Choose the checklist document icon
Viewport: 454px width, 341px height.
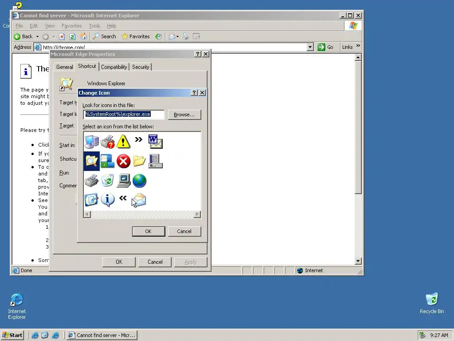pos(156,161)
